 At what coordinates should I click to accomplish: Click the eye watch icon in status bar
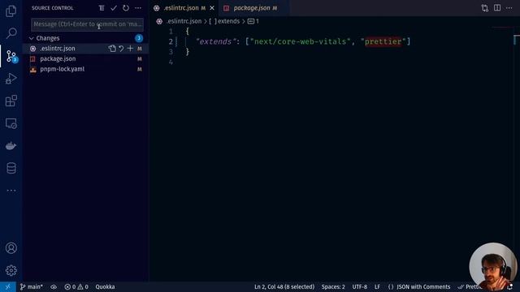coord(54,286)
